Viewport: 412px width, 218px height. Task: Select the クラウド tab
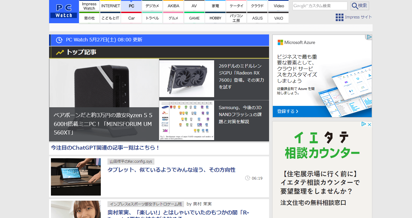click(x=257, y=6)
